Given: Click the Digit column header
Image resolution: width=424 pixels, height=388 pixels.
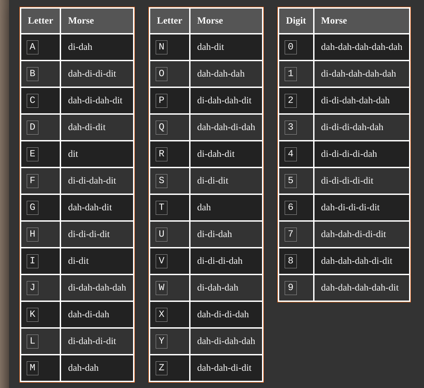Looking at the screenshot, I should click(296, 21).
